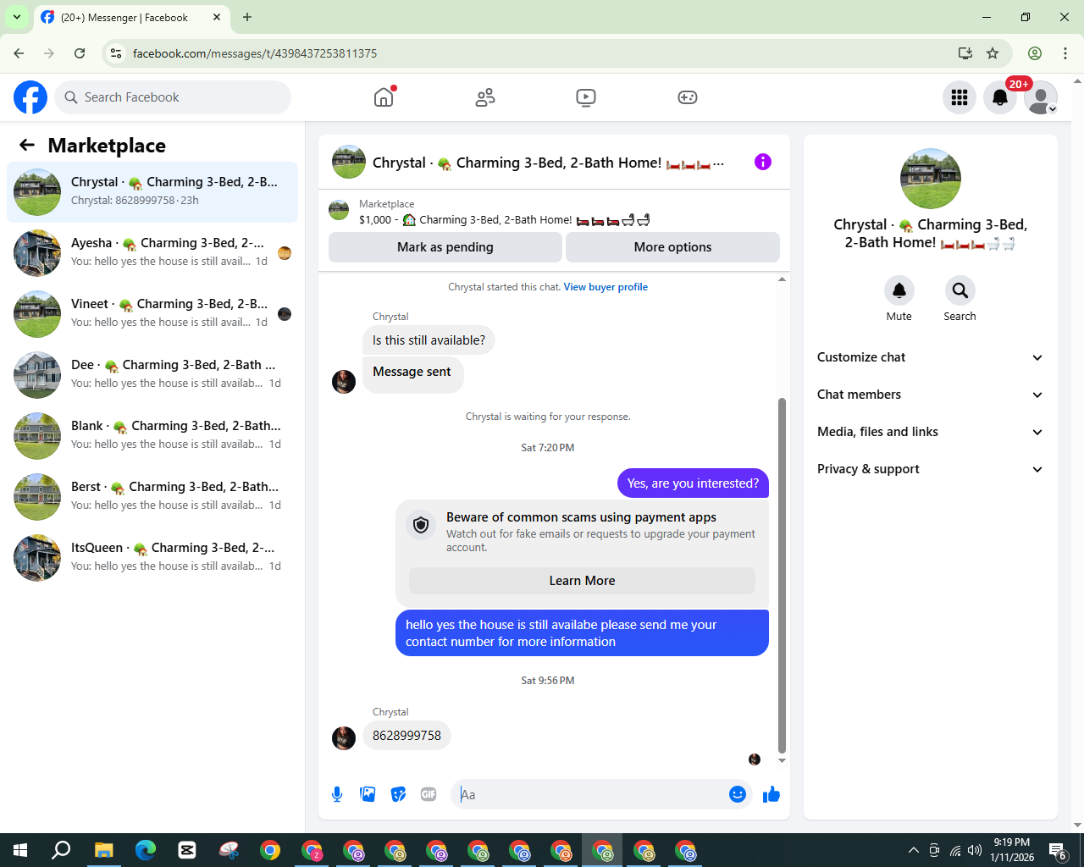View site information icon in address bar

click(x=117, y=53)
